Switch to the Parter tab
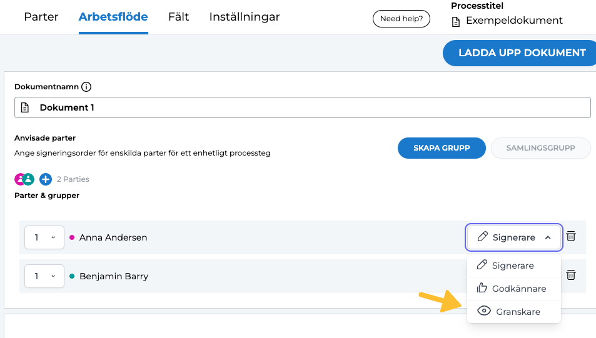 [41, 17]
